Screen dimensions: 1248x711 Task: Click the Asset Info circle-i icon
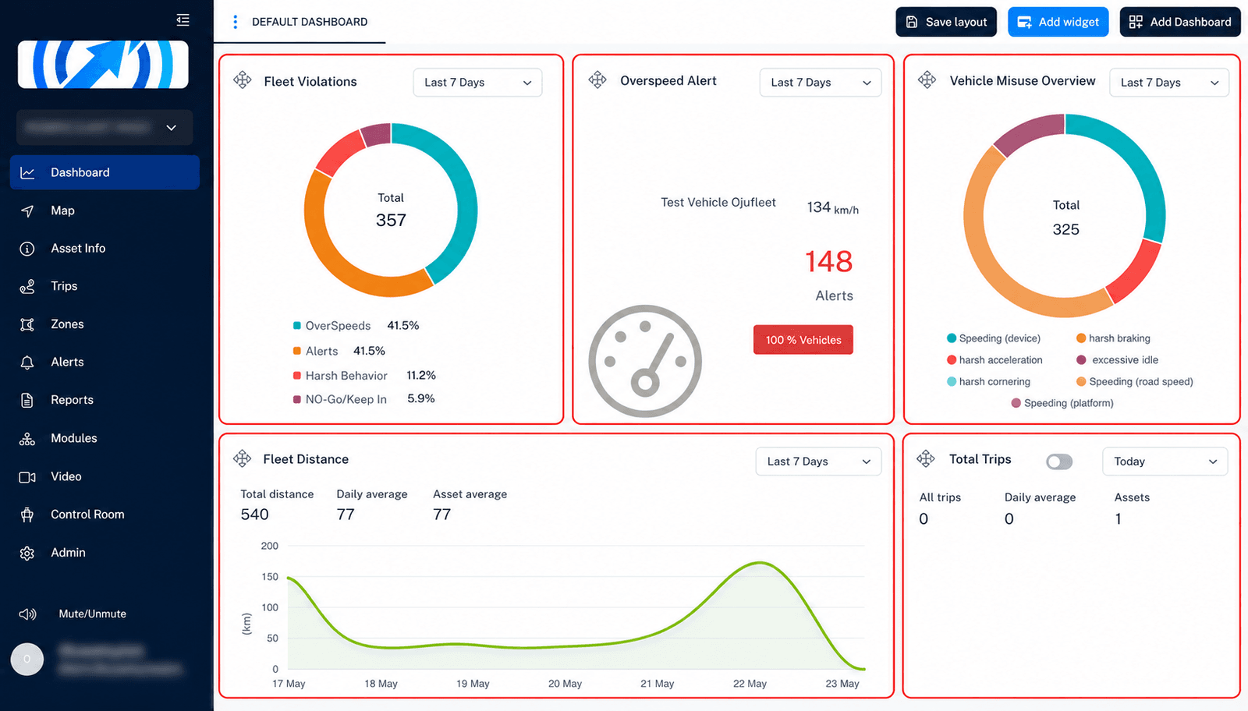click(27, 249)
